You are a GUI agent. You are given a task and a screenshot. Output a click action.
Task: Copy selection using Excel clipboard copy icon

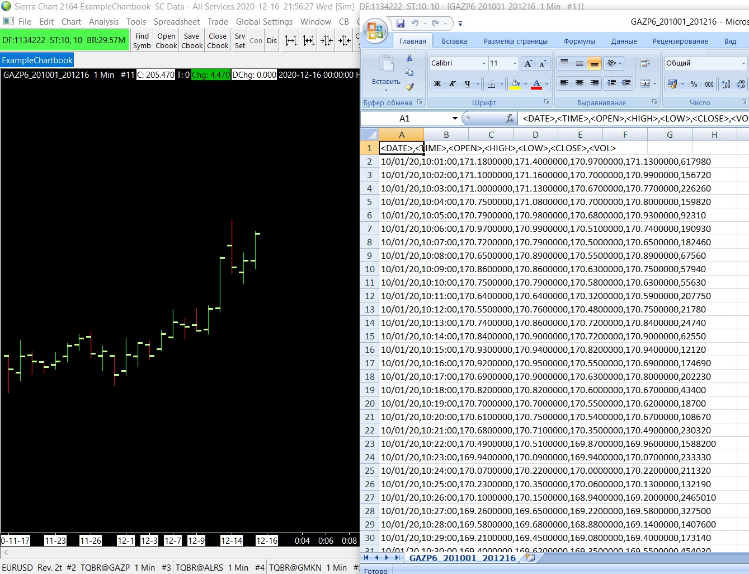point(409,72)
